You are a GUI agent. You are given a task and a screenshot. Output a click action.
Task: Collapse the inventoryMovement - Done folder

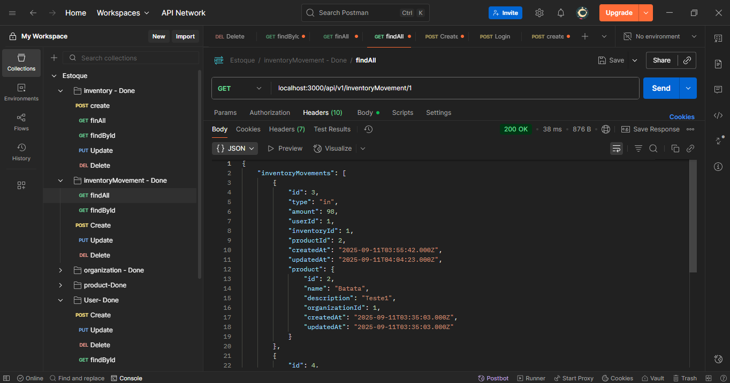60,181
